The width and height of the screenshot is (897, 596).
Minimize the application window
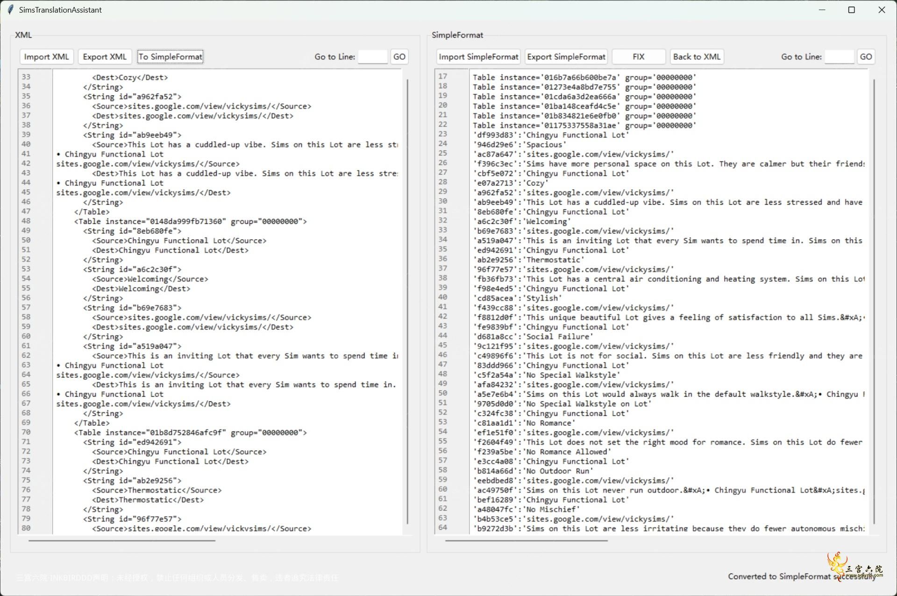[822, 10]
